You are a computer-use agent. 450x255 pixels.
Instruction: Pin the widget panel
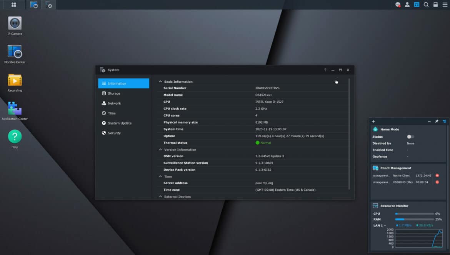click(437, 121)
